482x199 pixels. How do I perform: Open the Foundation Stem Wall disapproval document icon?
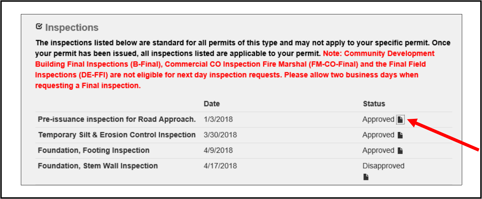pos(366,177)
